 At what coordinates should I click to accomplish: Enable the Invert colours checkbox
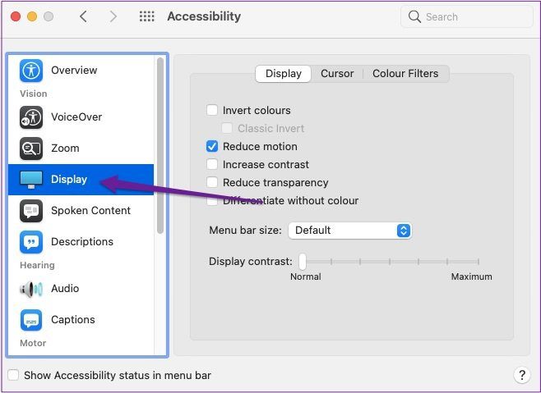point(212,110)
